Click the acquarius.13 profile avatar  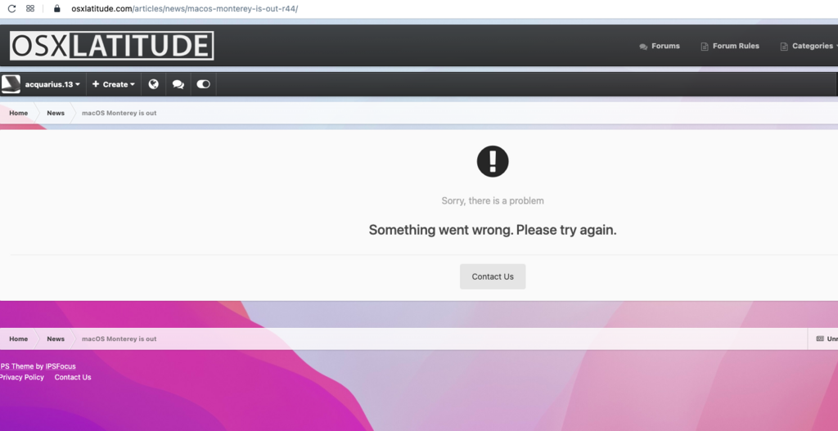[x=11, y=84]
